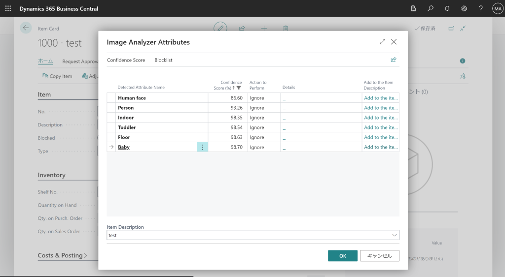Click Add to the item for Toddler
Screen dimensions: 505x277
coord(381,127)
